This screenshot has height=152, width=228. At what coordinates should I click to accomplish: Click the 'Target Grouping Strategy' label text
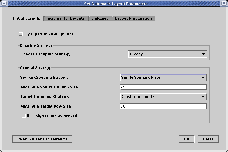tap(45, 97)
